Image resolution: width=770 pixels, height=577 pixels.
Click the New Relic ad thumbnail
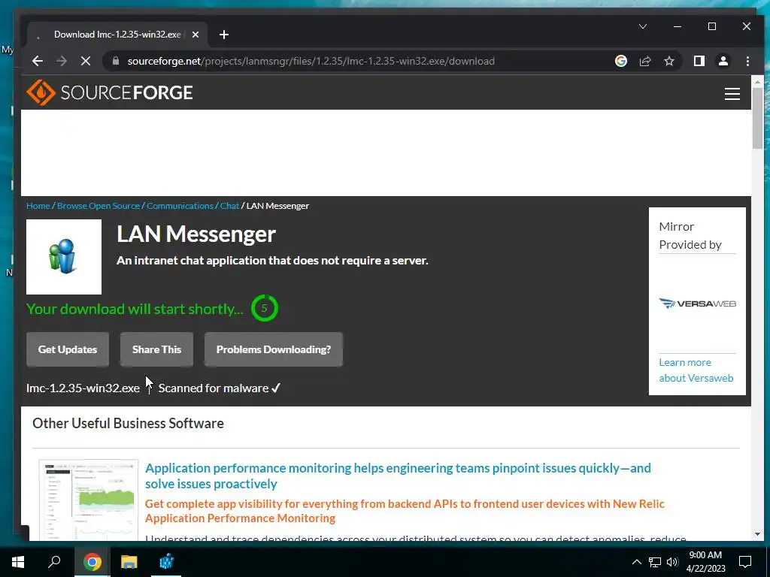click(x=89, y=500)
